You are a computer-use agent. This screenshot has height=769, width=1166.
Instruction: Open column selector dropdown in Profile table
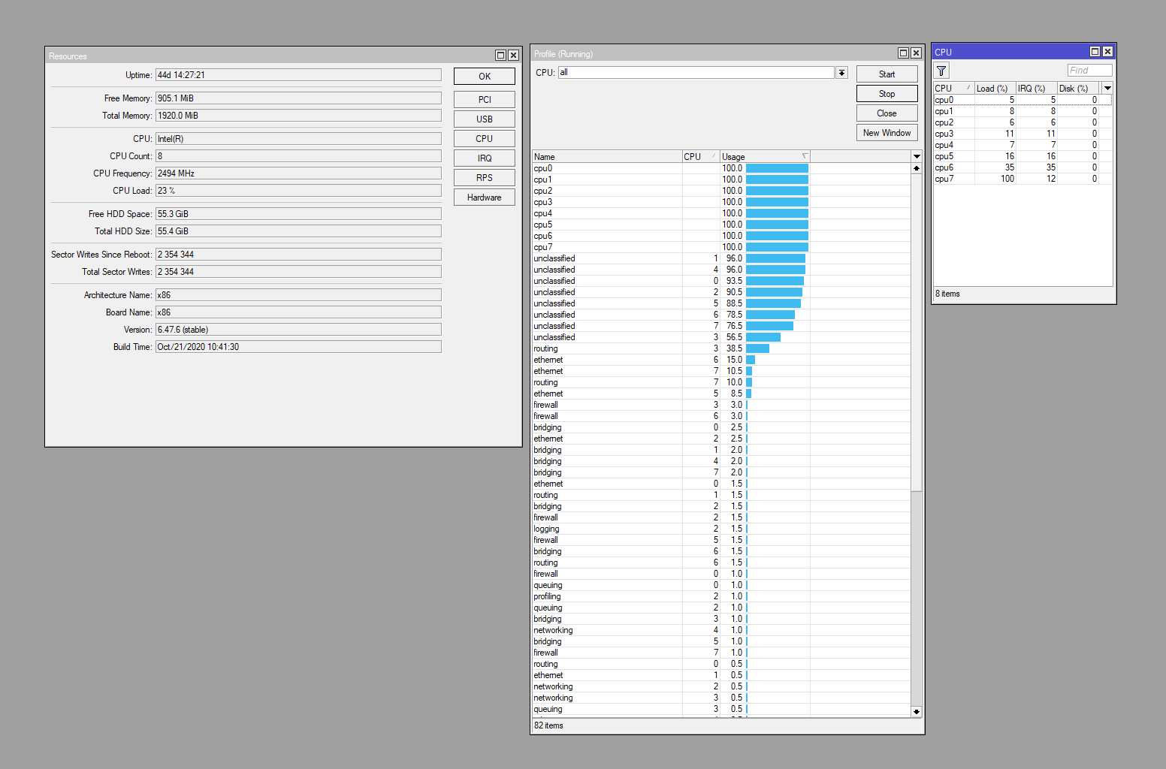click(917, 156)
